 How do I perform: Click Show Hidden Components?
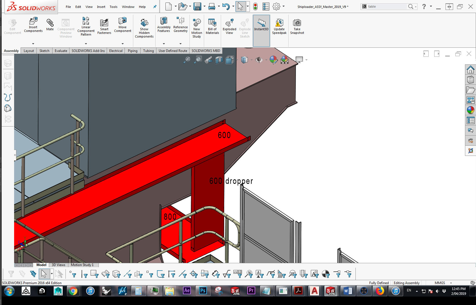click(144, 28)
